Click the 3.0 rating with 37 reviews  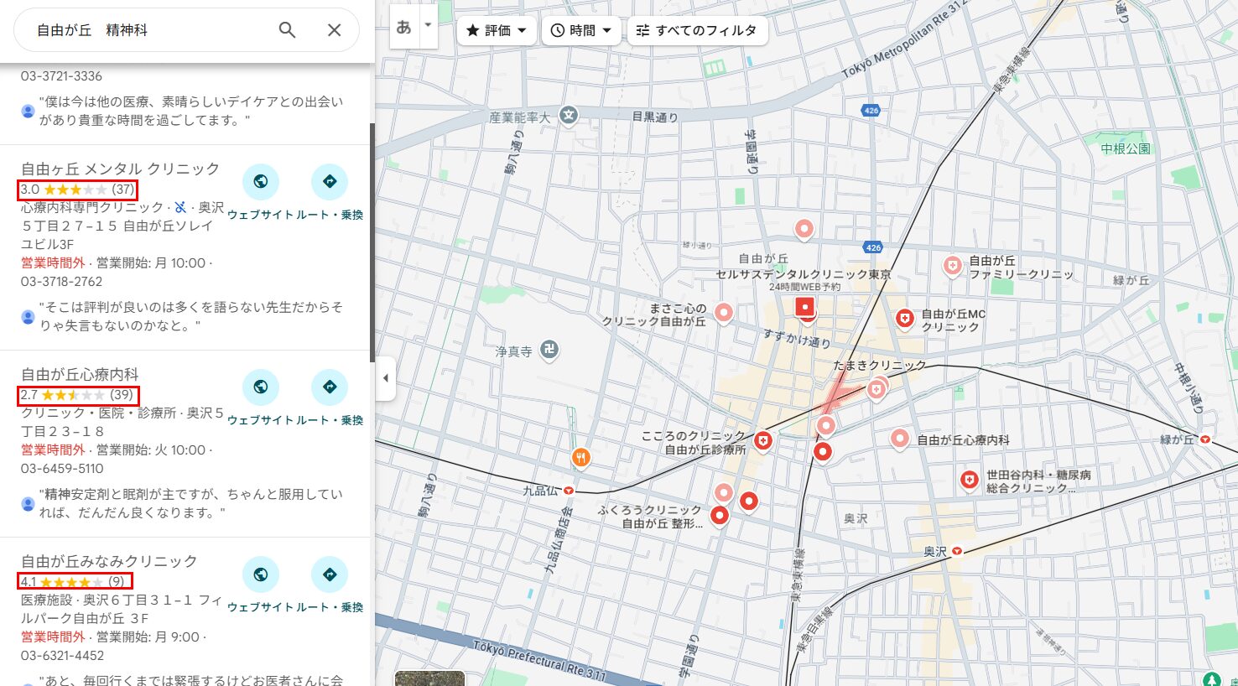(x=77, y=190)
